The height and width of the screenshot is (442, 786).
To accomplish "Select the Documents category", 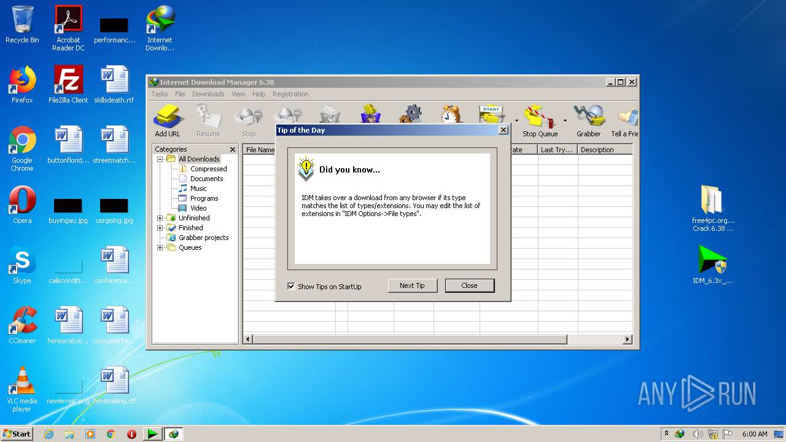I will coord(206,179).
